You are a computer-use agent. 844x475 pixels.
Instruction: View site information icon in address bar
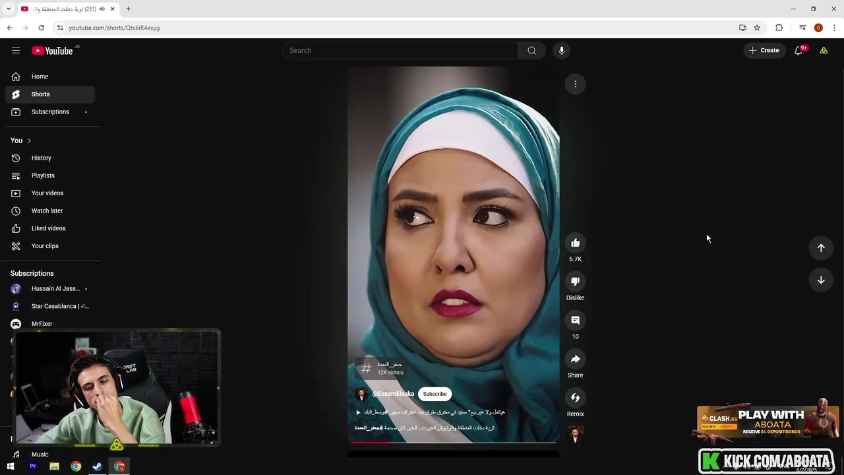click(60, 28)
